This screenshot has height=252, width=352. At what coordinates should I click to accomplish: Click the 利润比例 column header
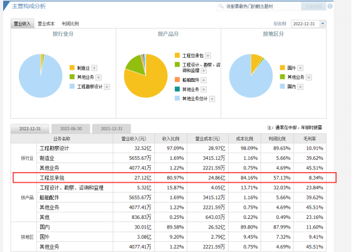[x=277, y=139]
